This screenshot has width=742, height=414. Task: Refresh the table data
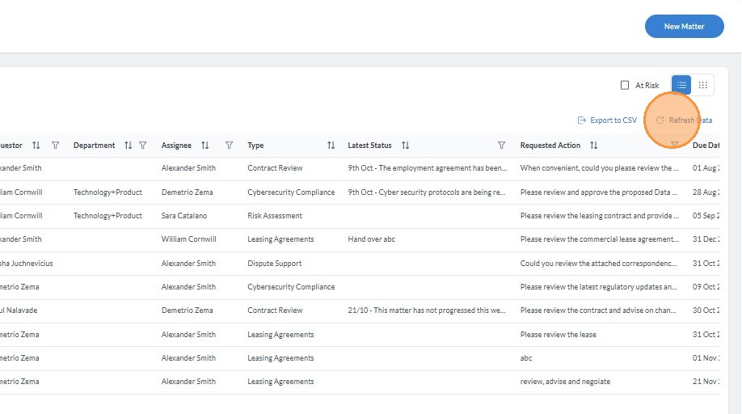[684, 120]
